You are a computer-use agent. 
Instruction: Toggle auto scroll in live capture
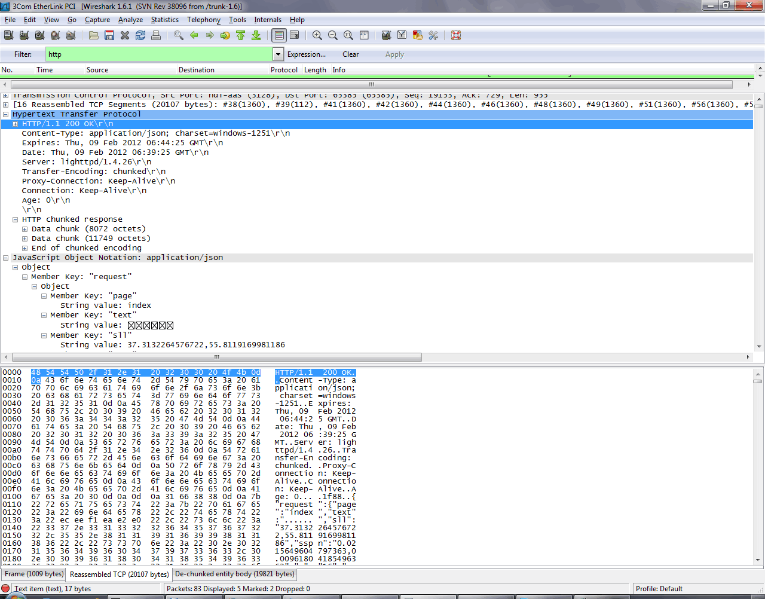coord(295,36)
